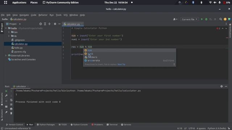Open Project panel settings gear
Image resolution: width=232 pixels, height=130 pixels.
(x=55, y=24)
